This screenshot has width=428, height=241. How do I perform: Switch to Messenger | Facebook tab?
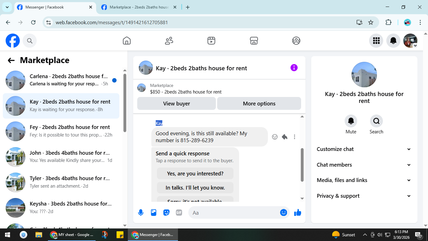[x=55, y=7]
